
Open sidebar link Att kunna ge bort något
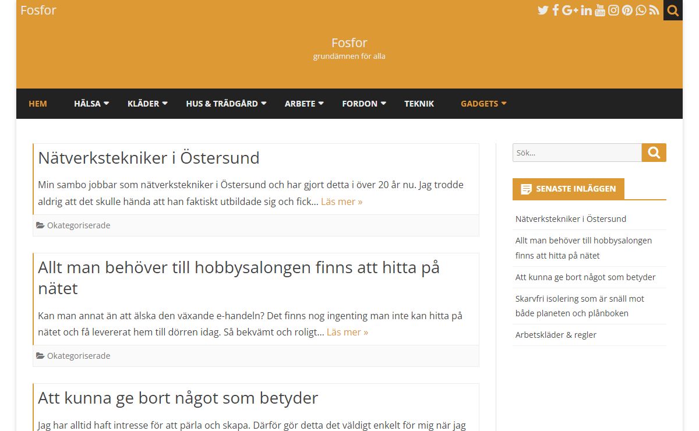pyautogui.click(x=585, y=277)
